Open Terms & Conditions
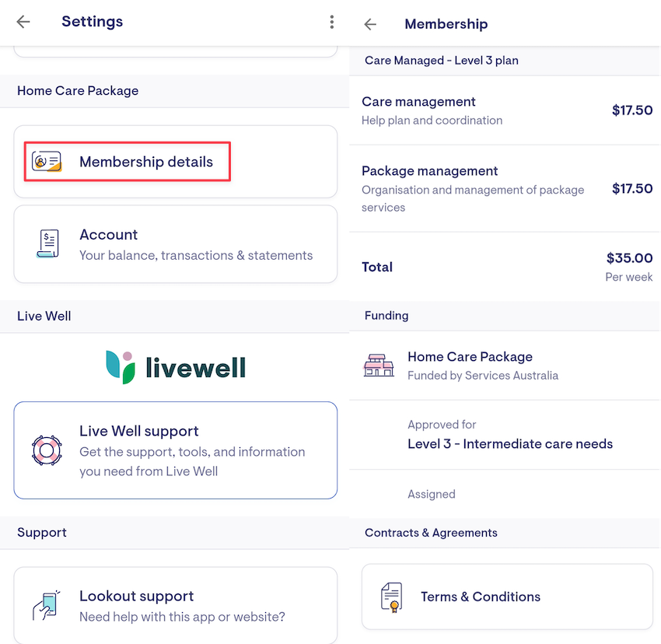Screen dimensions: 661x644 tap(481, 597)
